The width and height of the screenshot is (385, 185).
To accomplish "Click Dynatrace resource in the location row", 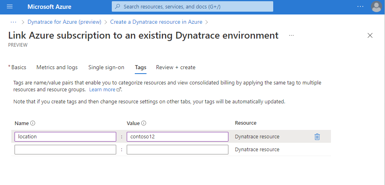I will (x=257, y=137).
